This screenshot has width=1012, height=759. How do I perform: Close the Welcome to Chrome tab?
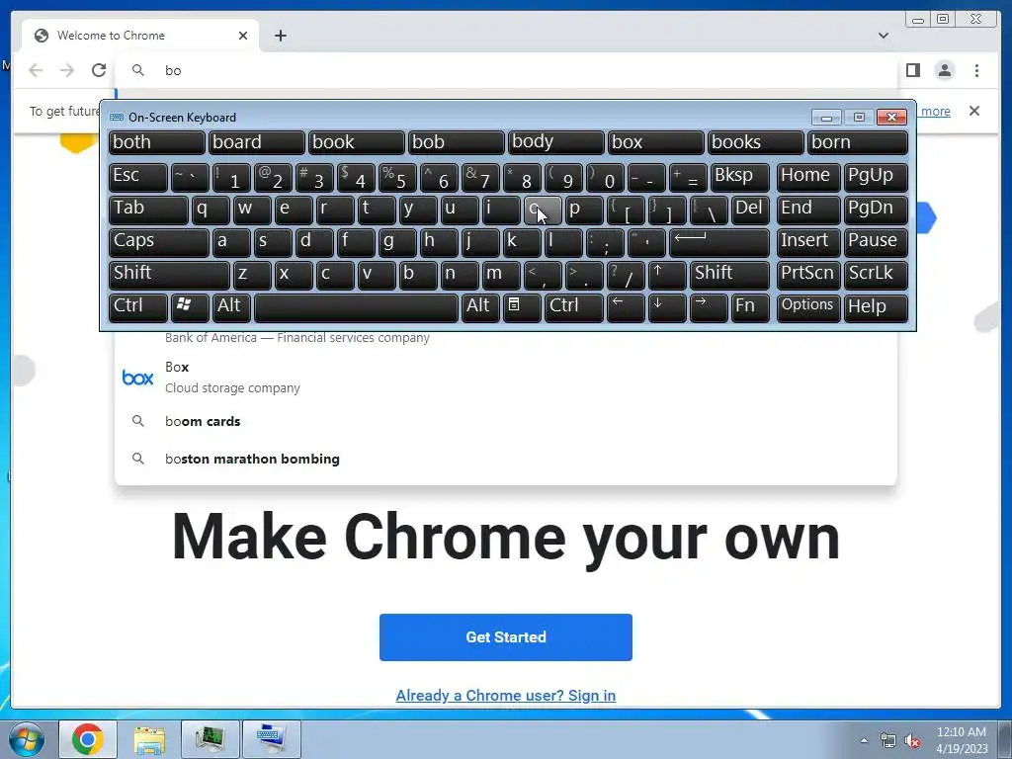(243, 36)
